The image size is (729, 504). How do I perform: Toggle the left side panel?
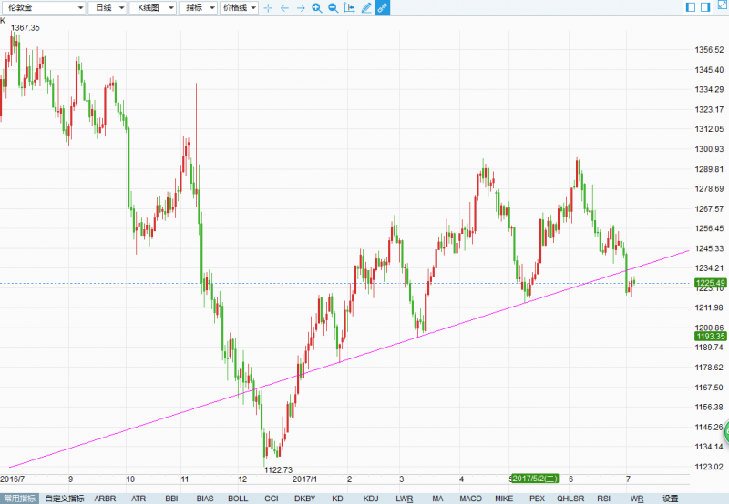(690, 7)
